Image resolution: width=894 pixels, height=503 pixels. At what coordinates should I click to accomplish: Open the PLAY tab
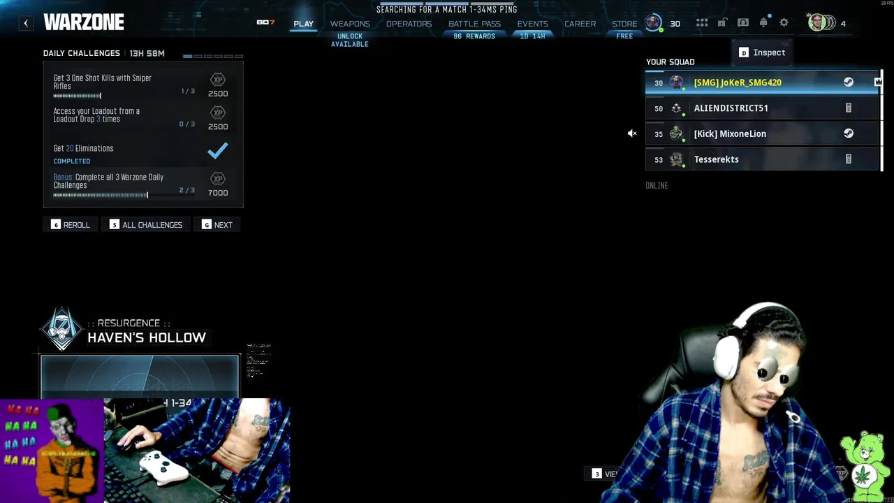[x=303, y=24]
